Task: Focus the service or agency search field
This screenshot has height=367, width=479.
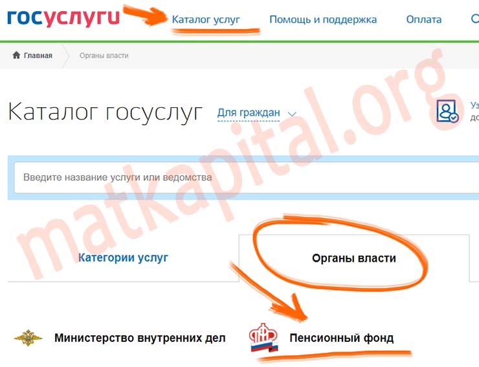Action: [247, 178]
